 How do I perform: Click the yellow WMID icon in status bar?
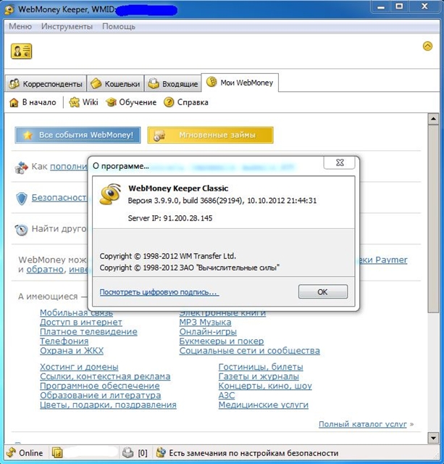(x=57, y=452)
